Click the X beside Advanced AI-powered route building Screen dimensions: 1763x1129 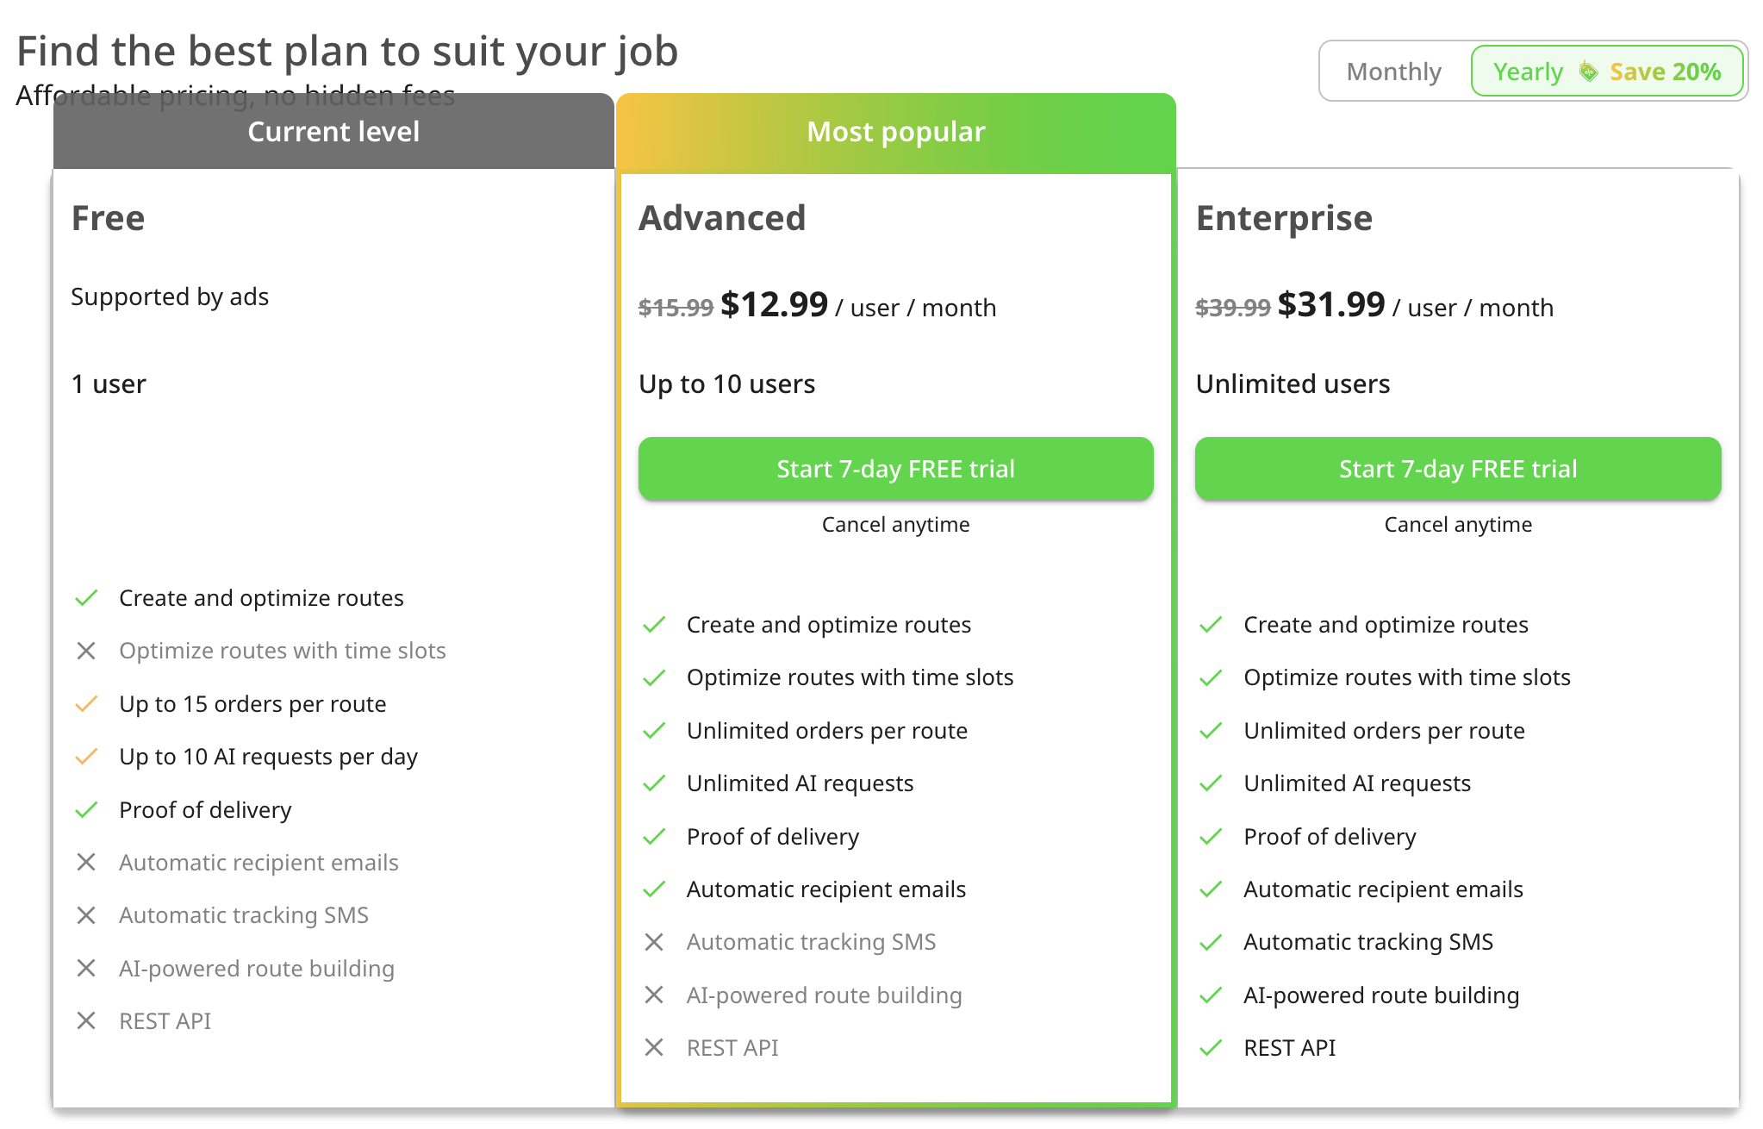(x=654, y=995)
